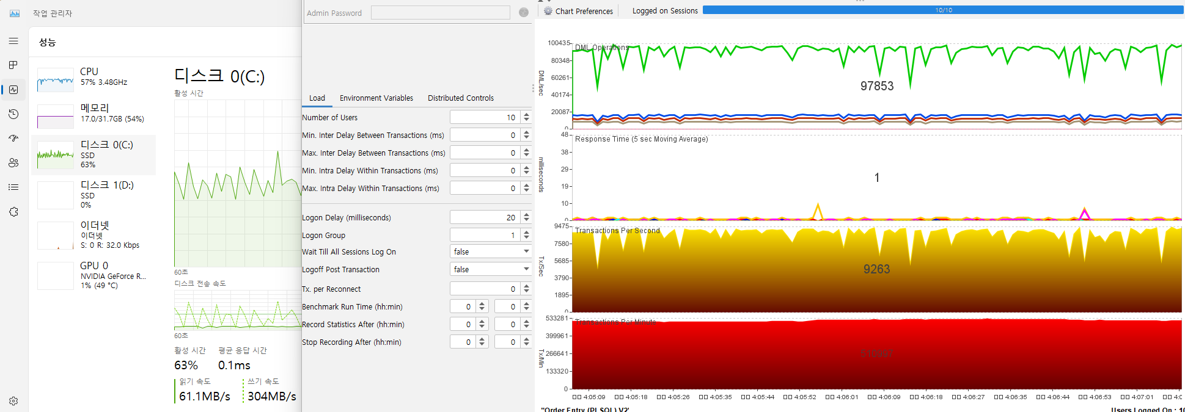Switch to the Distributed Controls tab

coord(460,98)
